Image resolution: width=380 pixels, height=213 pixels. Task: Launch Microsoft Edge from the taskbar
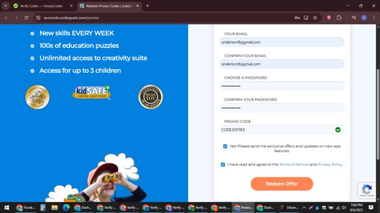[66, 208]
